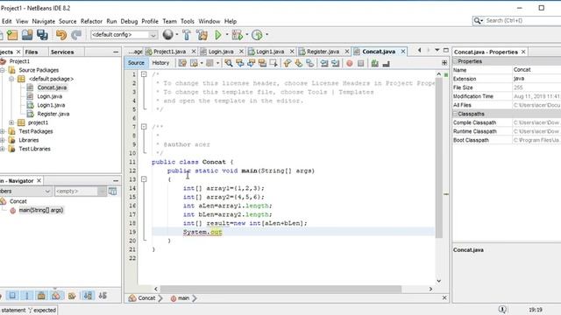Image resolution: width=561 pixels, height=315 pixels.
Task: Click the Next Bookmark editor icon
Action: [299, 63]
